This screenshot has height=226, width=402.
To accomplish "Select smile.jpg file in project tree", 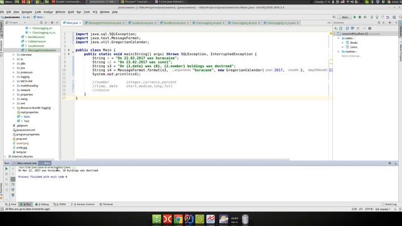I will tap(21, 148).
